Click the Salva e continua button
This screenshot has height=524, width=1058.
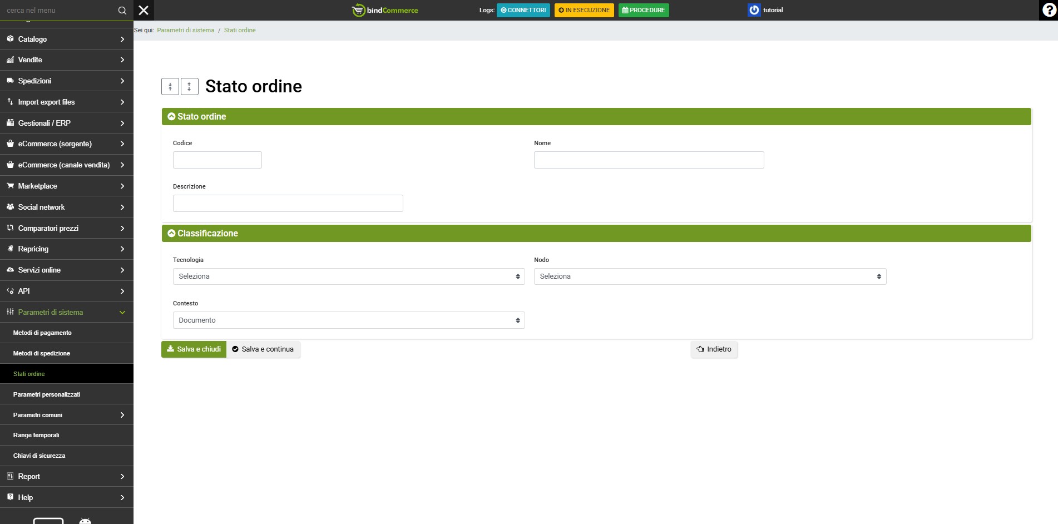click(263, 349)
